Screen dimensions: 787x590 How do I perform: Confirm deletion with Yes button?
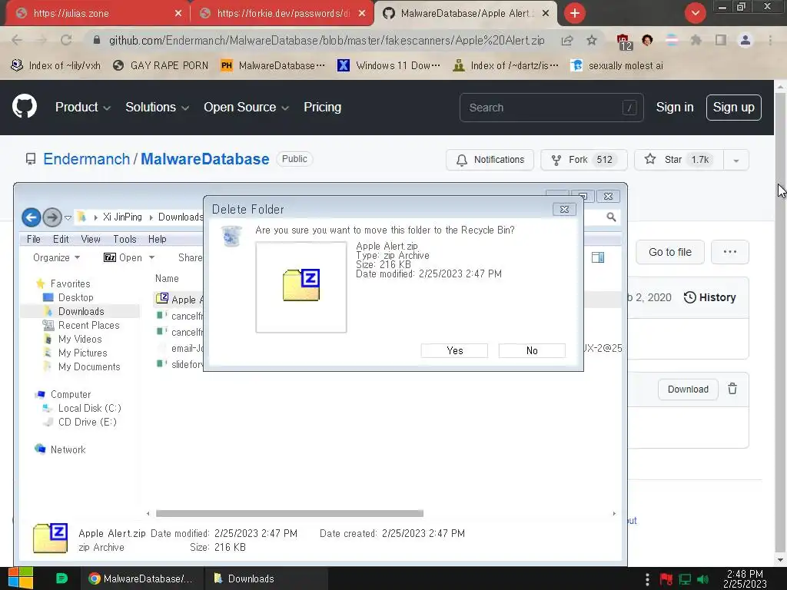454,350
